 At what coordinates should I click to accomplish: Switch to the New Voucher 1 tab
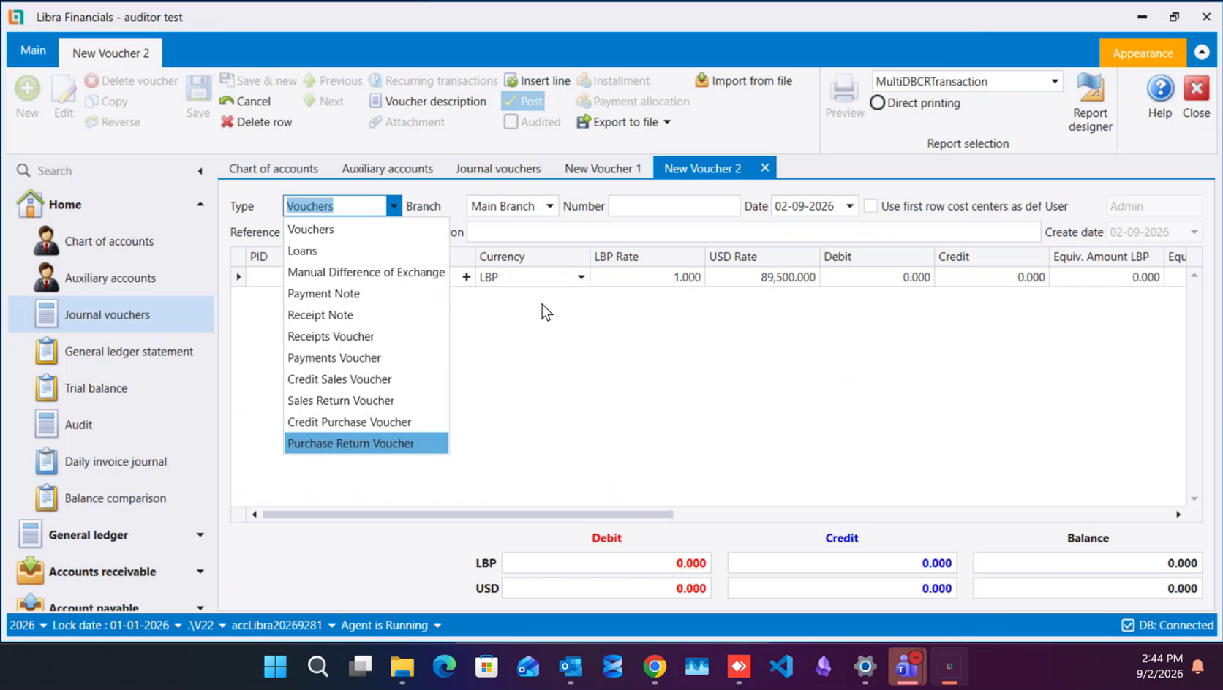tap(603, 169)
